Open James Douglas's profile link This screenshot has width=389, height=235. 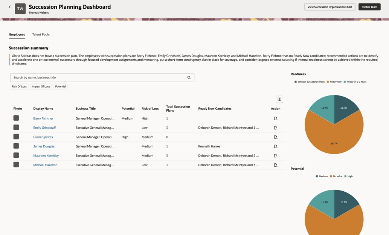pyautogui.click(x=44, y=146)
